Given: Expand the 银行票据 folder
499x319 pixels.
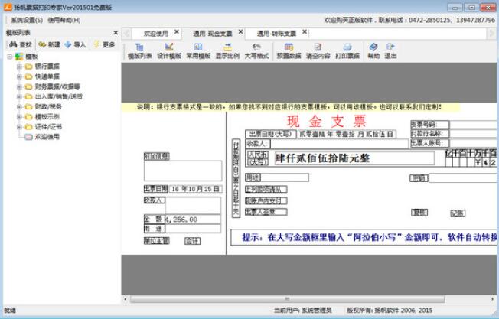Looking at the screenshot, I should tap(19, 67).
